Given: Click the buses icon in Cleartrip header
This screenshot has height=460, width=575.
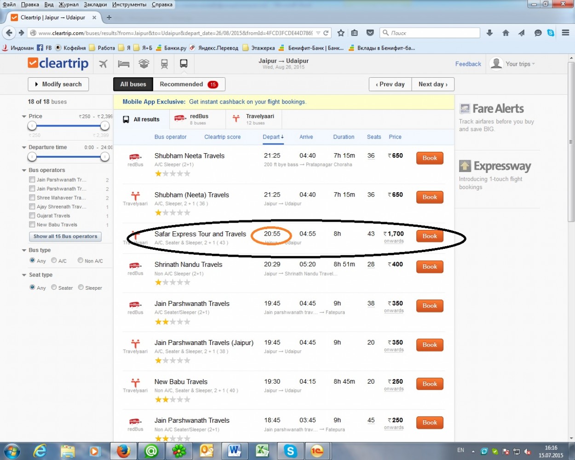Looking at the screenshot, I should 184,64.
